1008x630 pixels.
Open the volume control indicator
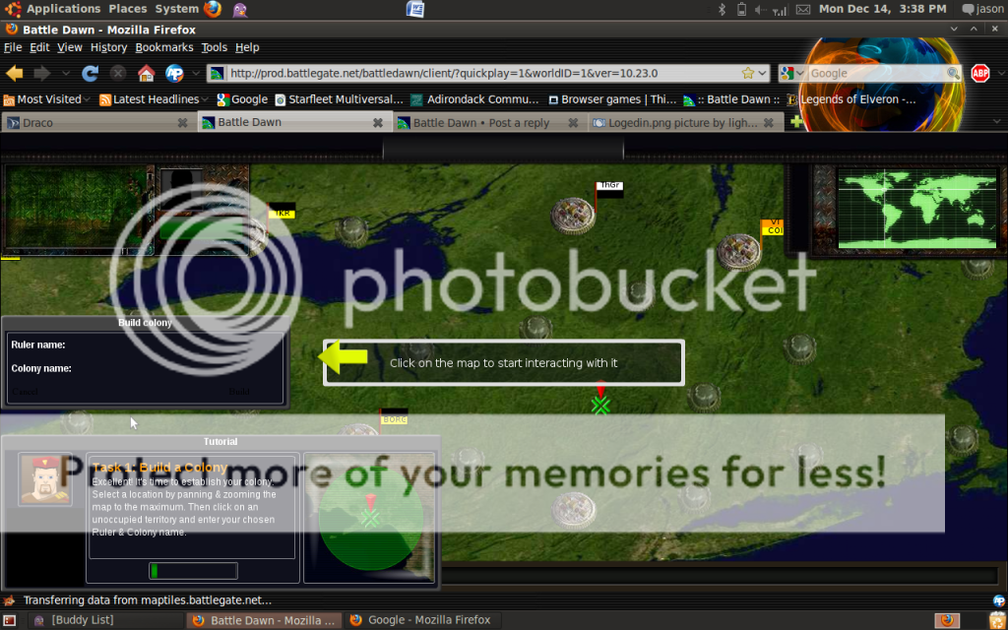tap(761, 9)
